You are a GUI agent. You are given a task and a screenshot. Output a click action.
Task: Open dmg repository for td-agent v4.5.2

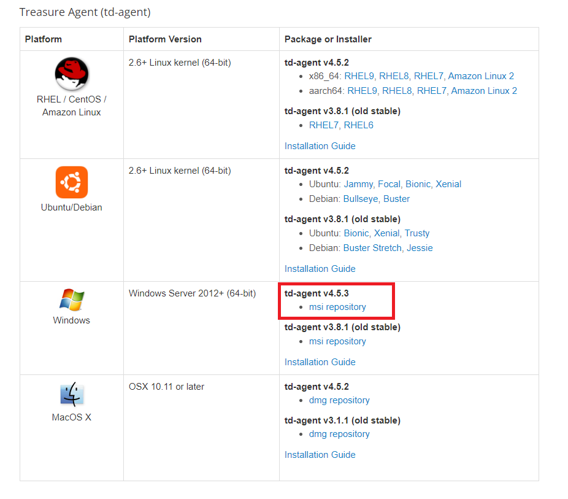point(339,400)
